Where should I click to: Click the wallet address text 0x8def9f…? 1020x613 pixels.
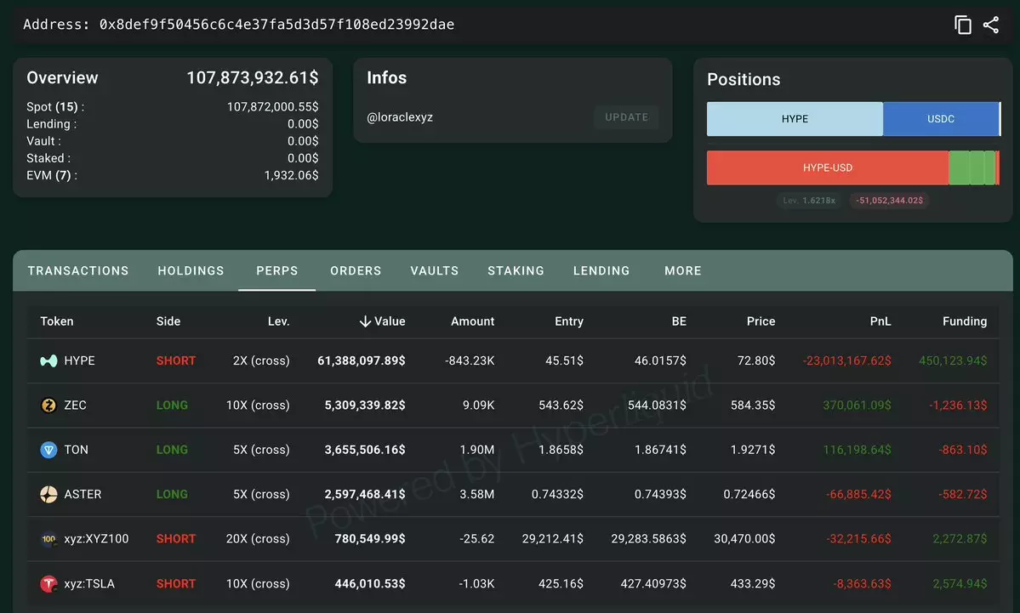[276, 25]
